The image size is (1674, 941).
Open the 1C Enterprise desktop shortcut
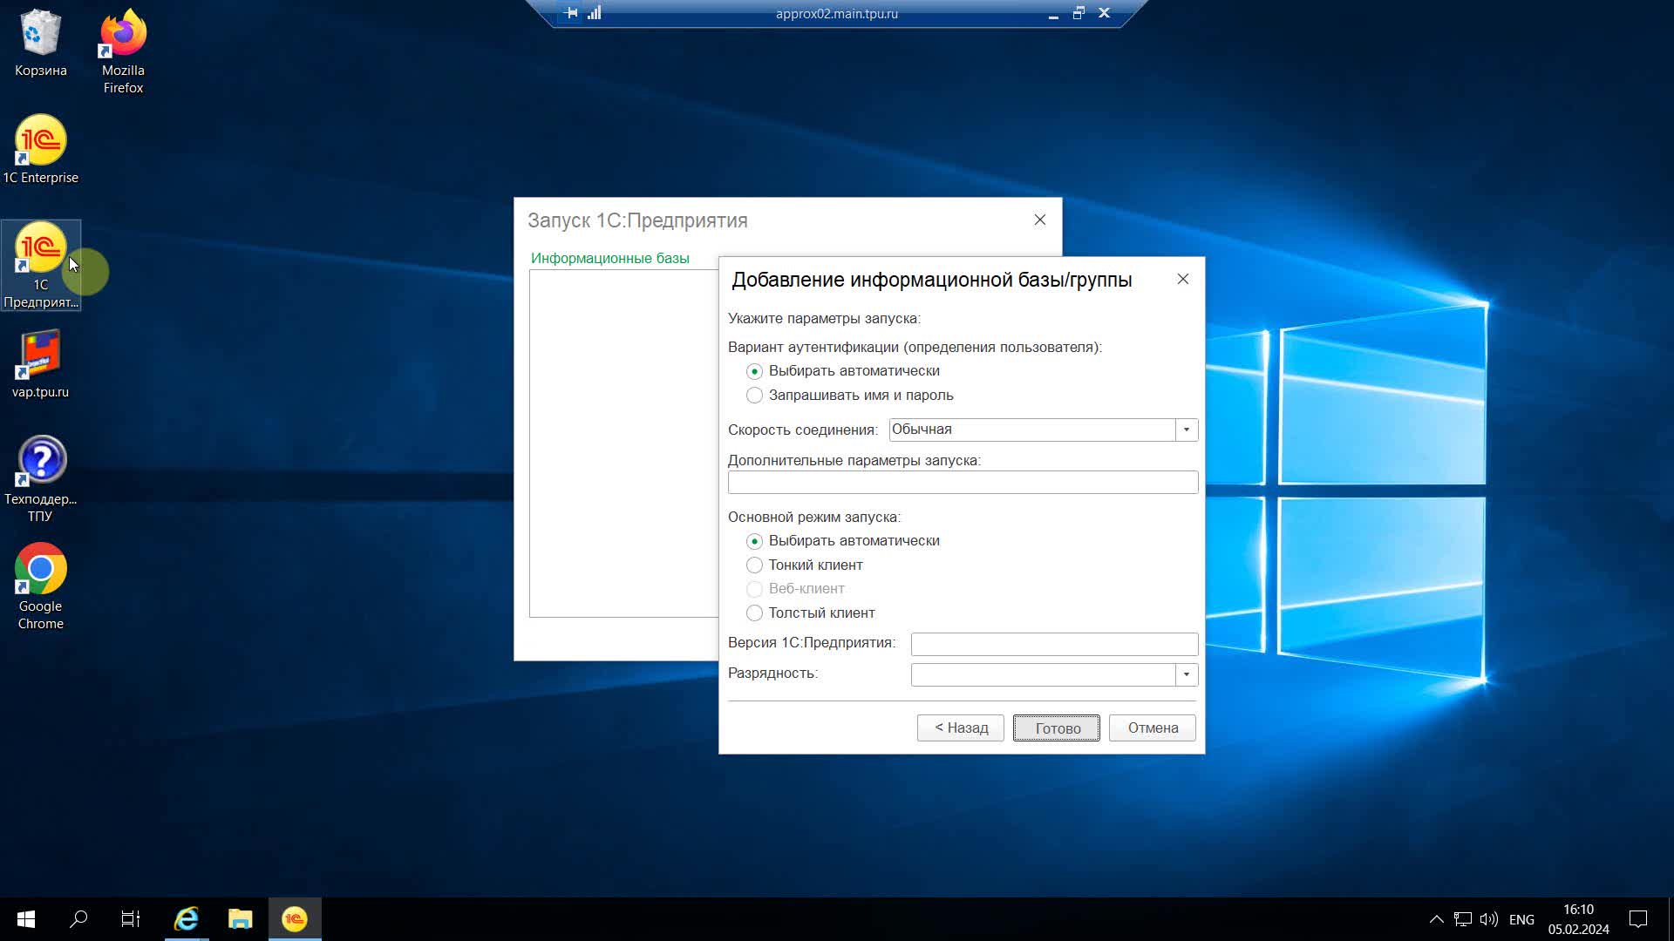[x=40, y=150]
